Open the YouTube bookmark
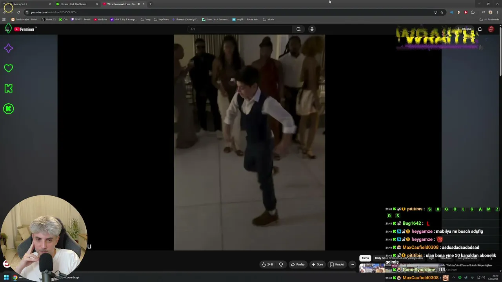This screenshot has width=502, height=282. [100, 20]
